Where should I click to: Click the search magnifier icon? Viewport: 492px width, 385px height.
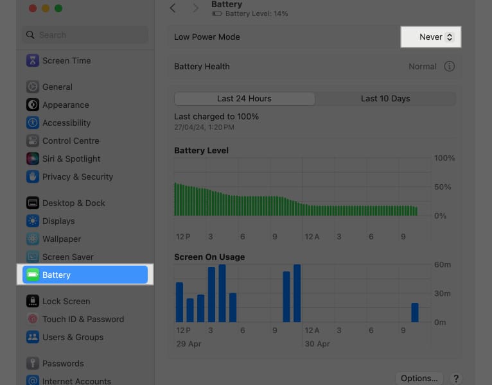[30, 35]
